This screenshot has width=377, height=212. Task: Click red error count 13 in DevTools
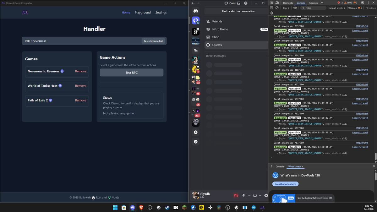coord(340,3)
